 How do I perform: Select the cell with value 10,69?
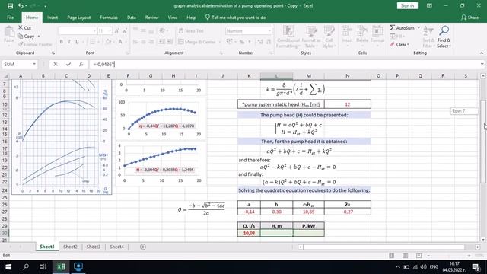coord(308,212)
